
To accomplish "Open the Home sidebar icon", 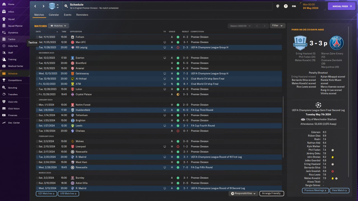I will coord(4,4).
